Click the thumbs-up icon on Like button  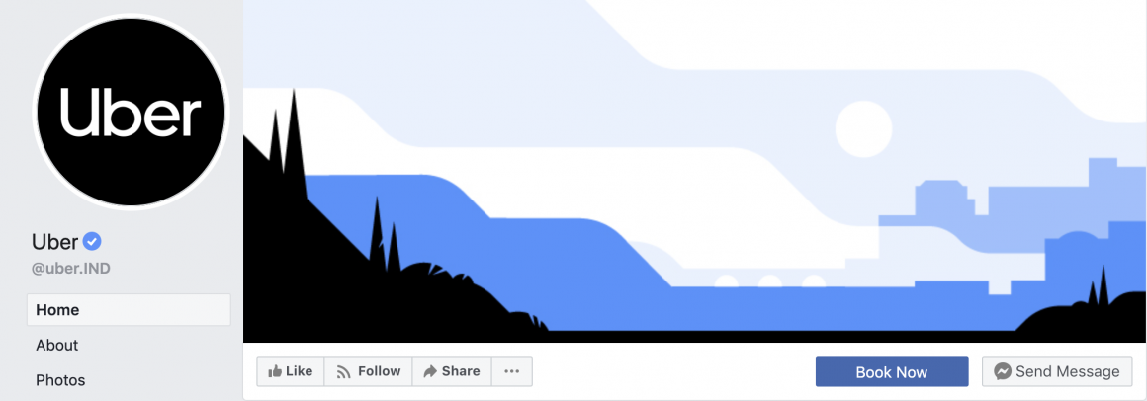click(275, 371)
